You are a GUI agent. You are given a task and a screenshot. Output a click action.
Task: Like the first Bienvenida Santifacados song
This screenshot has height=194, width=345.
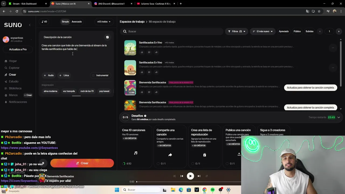click(x=142, y=92)
